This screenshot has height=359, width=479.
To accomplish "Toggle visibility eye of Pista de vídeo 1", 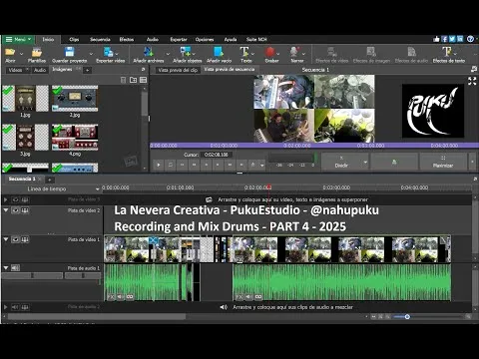I will point(15,239).
